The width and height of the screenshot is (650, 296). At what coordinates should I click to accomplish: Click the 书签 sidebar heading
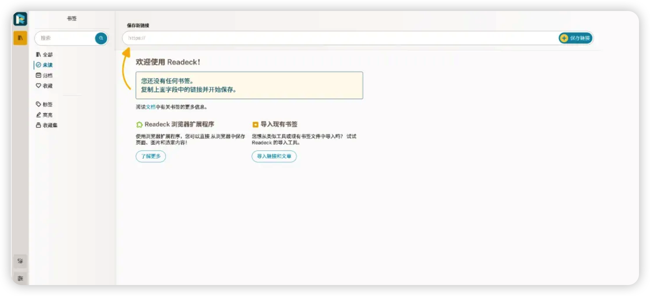[72, 19]
